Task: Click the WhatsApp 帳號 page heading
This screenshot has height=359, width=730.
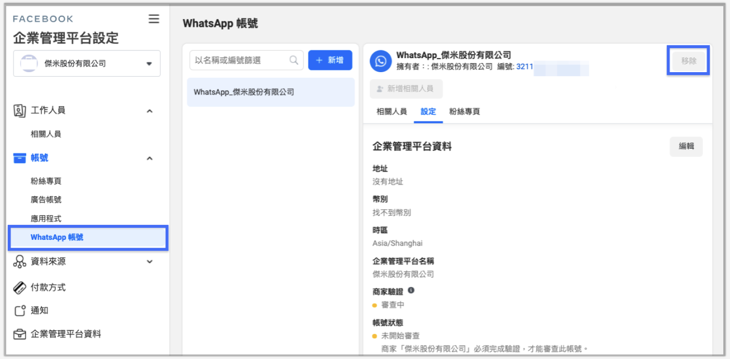Action: coord(220,23)
